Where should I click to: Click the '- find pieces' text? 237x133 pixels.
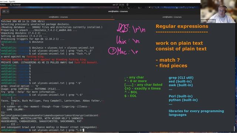[x=171, y=66]
